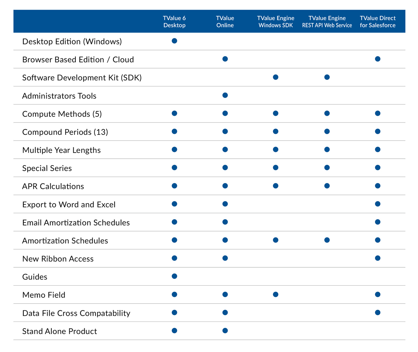The image size is (418, 352).
Task: Select the Memo Field row label
Action: pos(44,295)
